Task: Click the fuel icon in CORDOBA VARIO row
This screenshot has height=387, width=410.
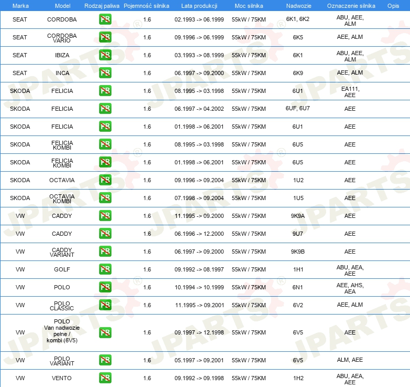Action: click(105, 37)
